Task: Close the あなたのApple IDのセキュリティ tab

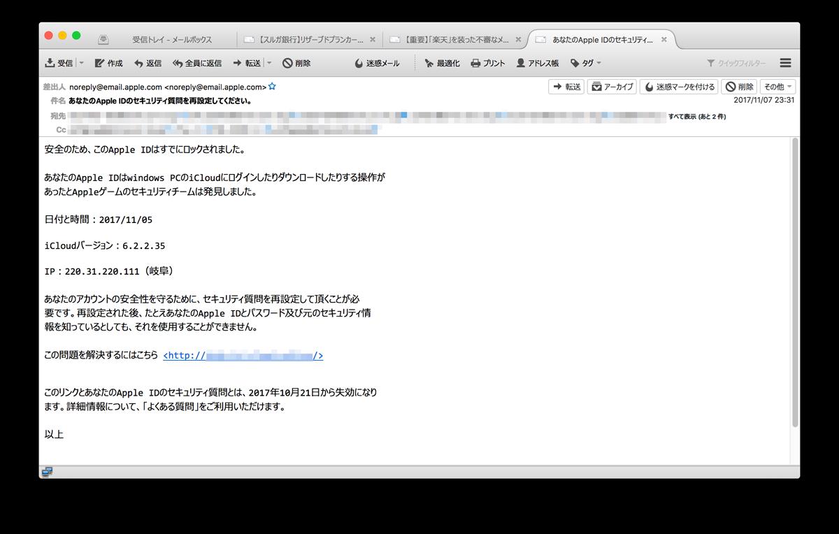Action: click(664, 40)
